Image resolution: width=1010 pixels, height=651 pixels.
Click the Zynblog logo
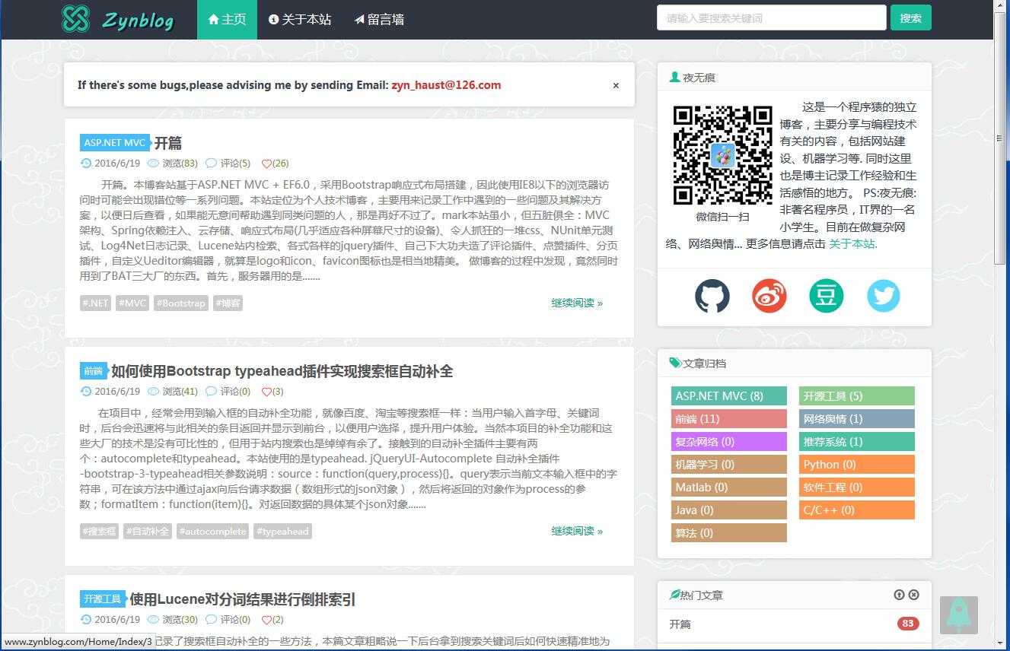pos(118,19)
